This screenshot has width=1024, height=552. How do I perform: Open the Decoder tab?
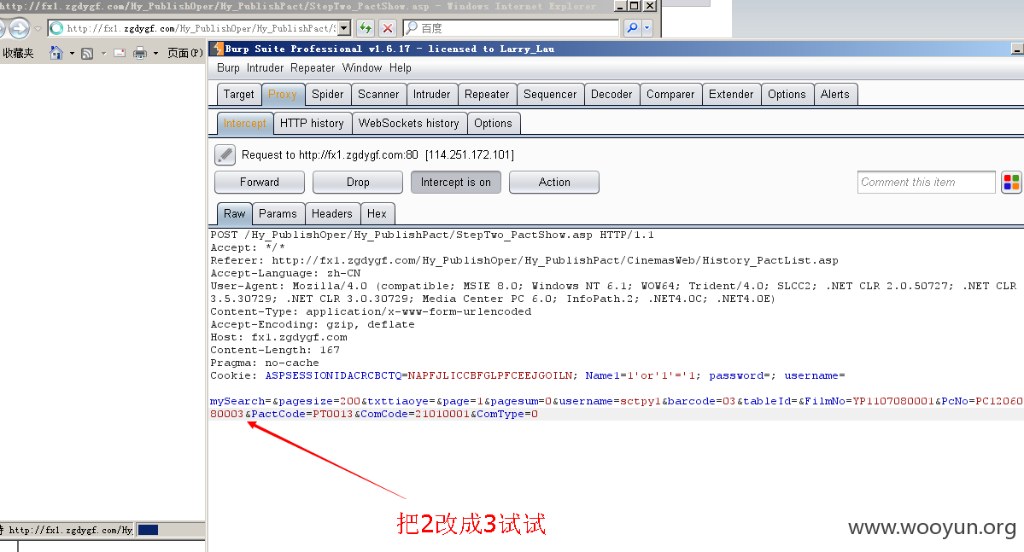coord(611,95)
